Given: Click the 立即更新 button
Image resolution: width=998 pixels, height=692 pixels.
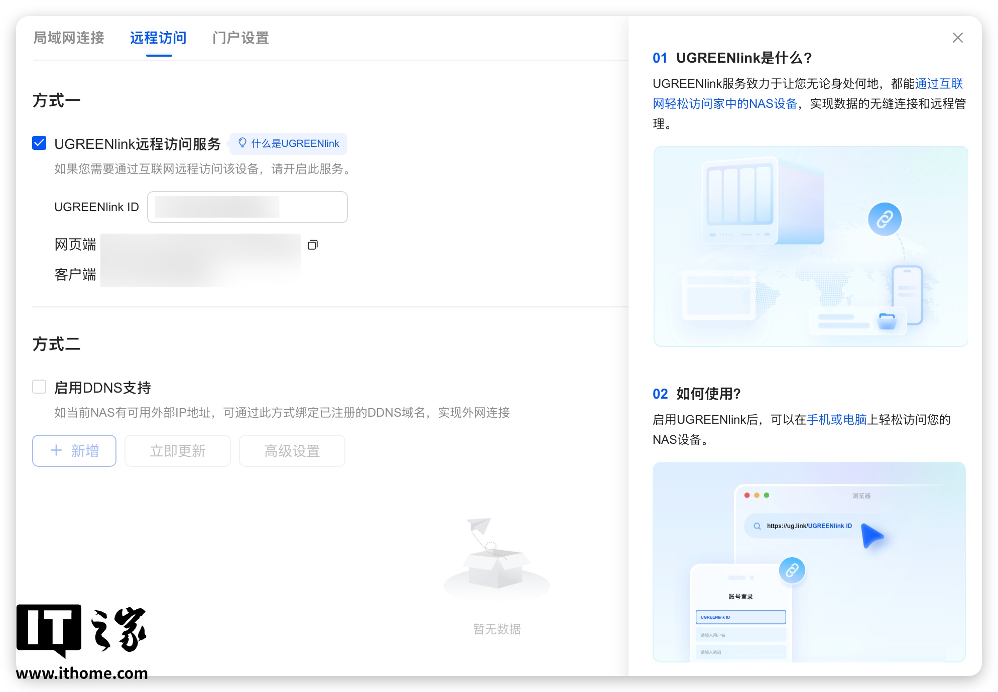Looking at the screenshot, I should (178, 451).
